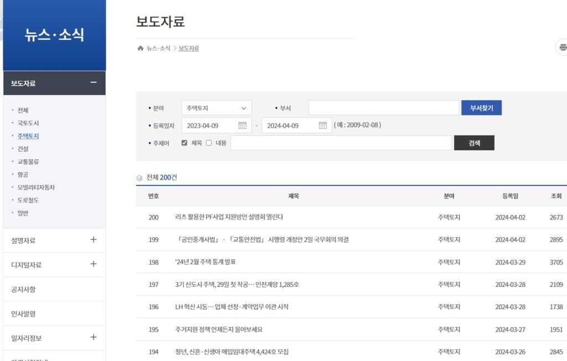This screenshot has width=567, height=361.
Task: Focus the 부서 input field
Action: point(384,108)
